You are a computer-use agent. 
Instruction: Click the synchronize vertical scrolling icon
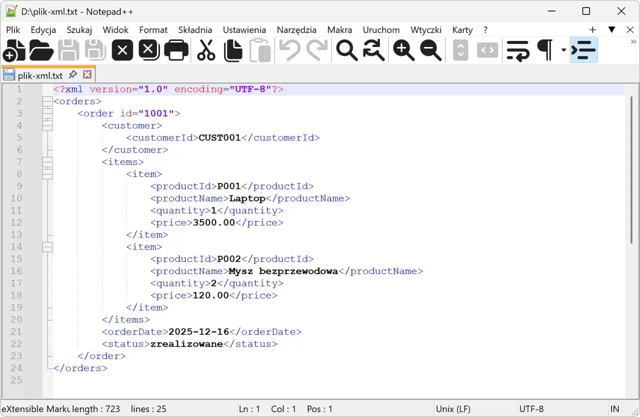pos(460,50)
